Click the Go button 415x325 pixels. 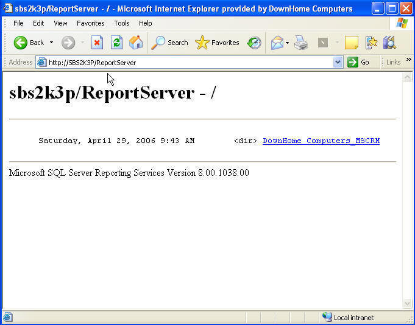[x=358, y=62]
